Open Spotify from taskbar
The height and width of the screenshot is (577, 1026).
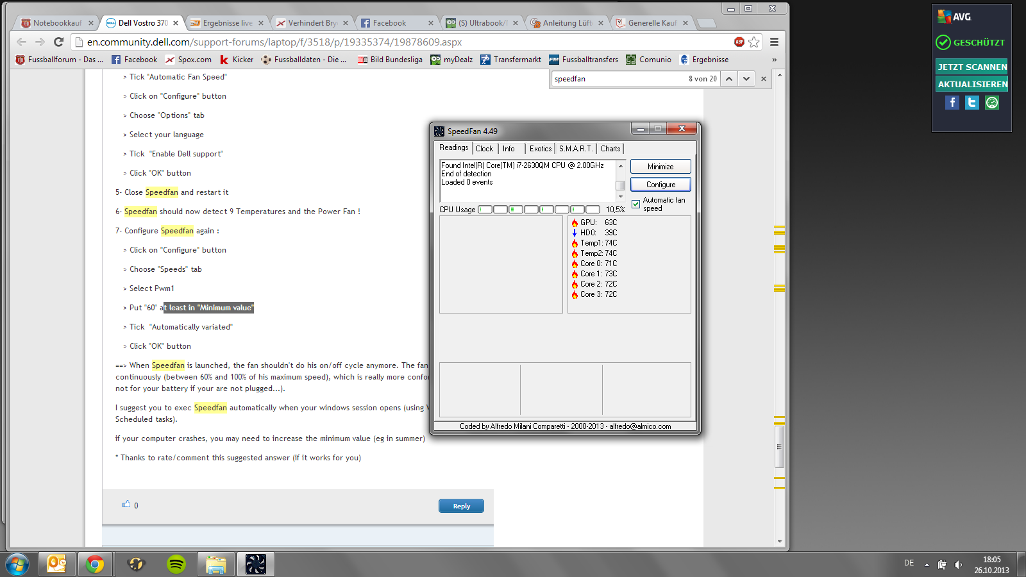176,564
